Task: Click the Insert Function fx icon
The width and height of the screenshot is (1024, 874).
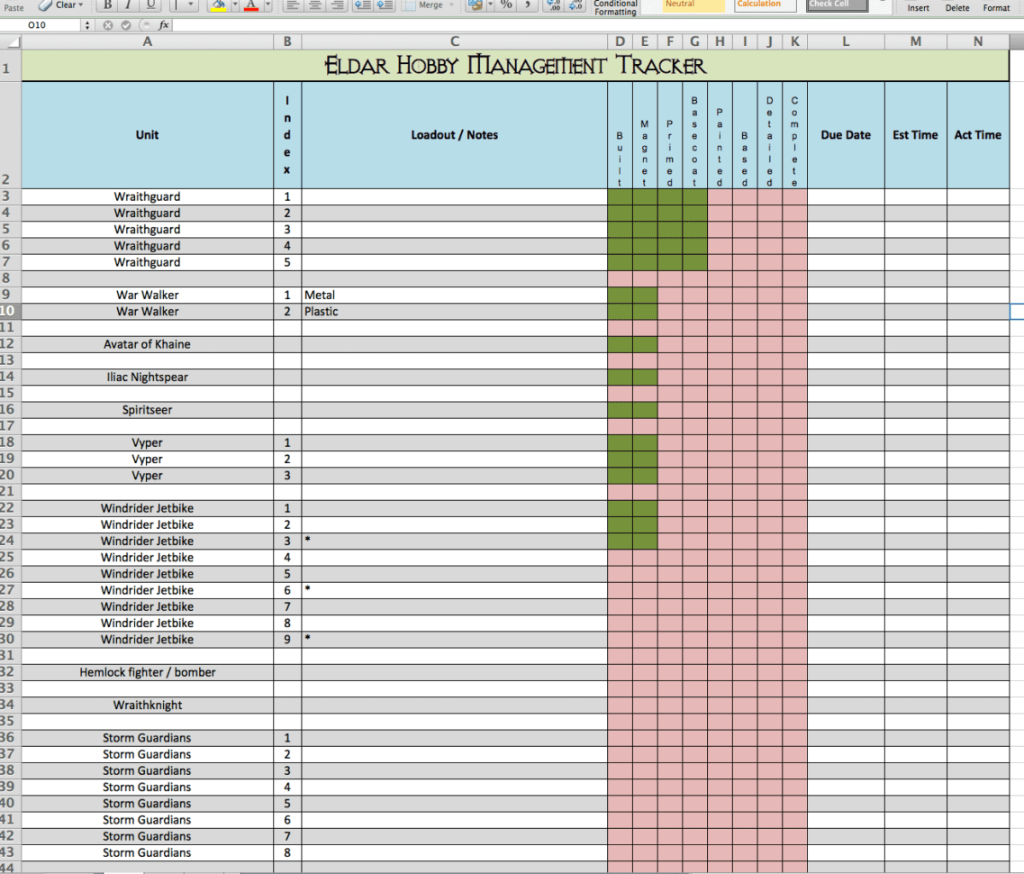Action: [163, 26]
